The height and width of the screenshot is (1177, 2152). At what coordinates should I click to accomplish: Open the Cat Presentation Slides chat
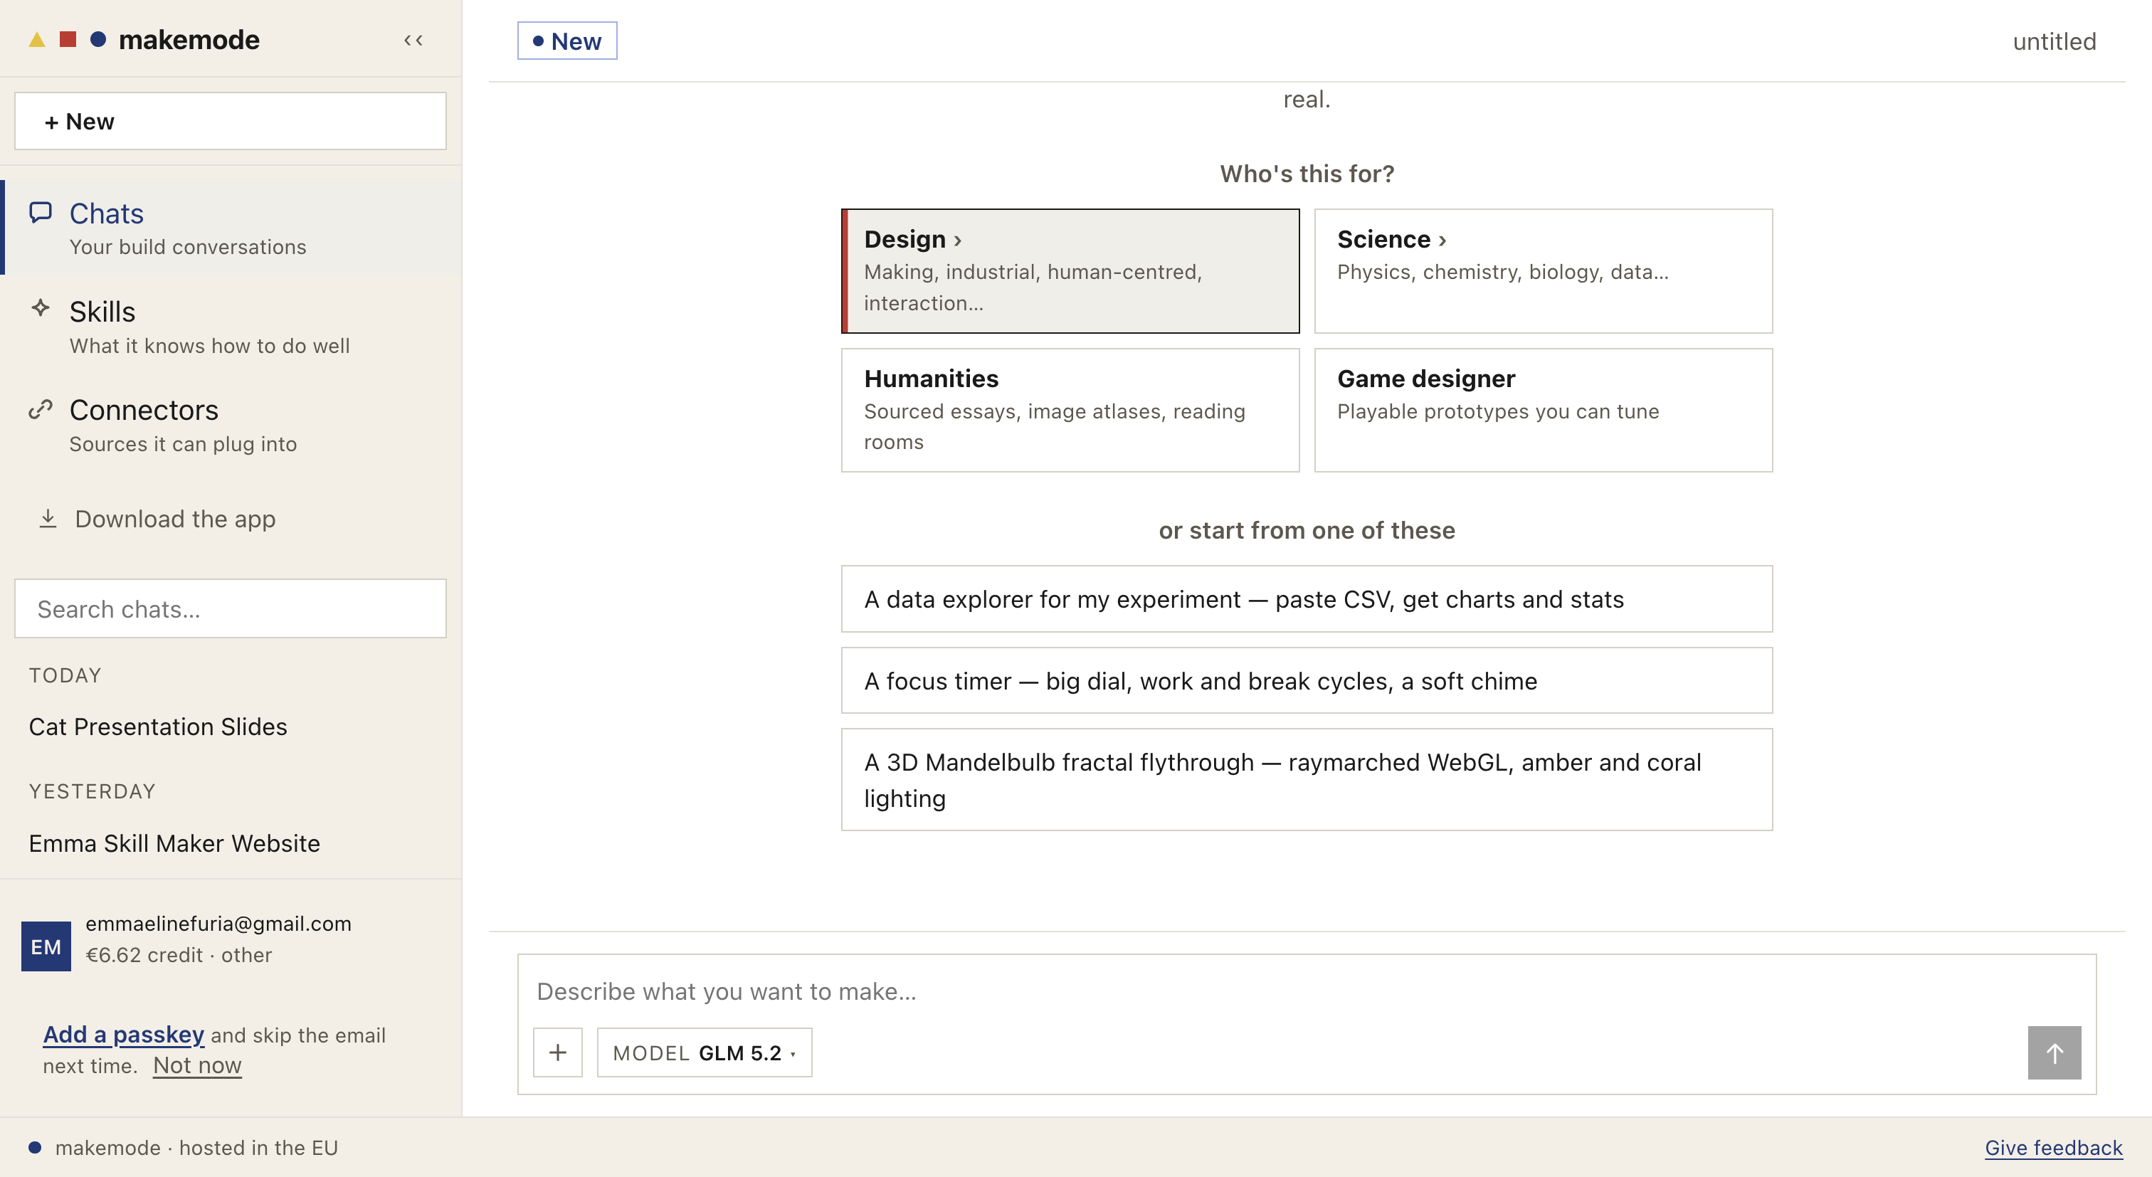tap(158, 726)
